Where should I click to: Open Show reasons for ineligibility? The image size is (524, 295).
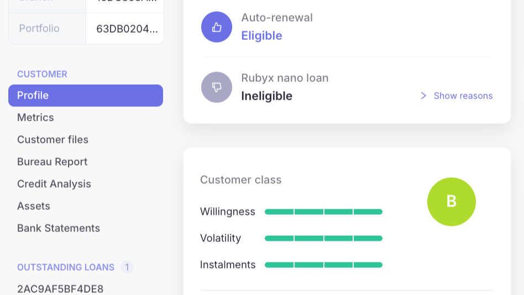(x=463, y=96)
